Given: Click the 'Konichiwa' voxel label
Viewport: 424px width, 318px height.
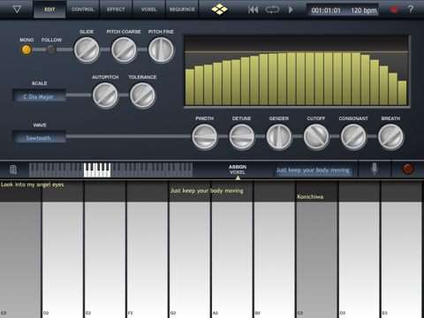Looking at the screenshot, I should [310, 197].
